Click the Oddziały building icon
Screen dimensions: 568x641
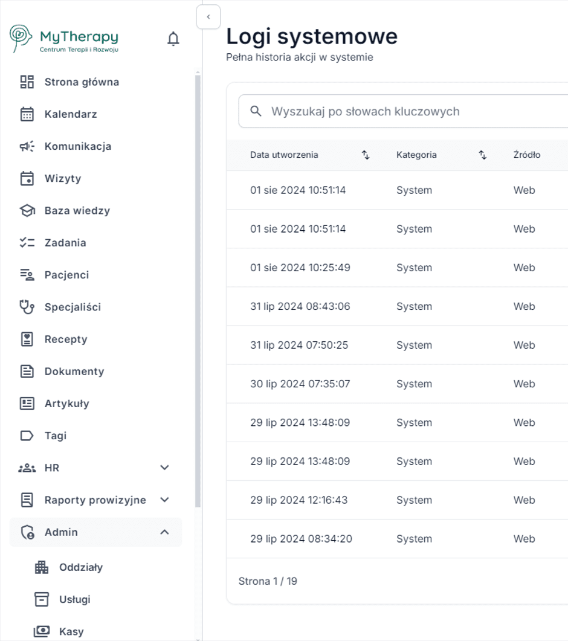click(41, 567)
